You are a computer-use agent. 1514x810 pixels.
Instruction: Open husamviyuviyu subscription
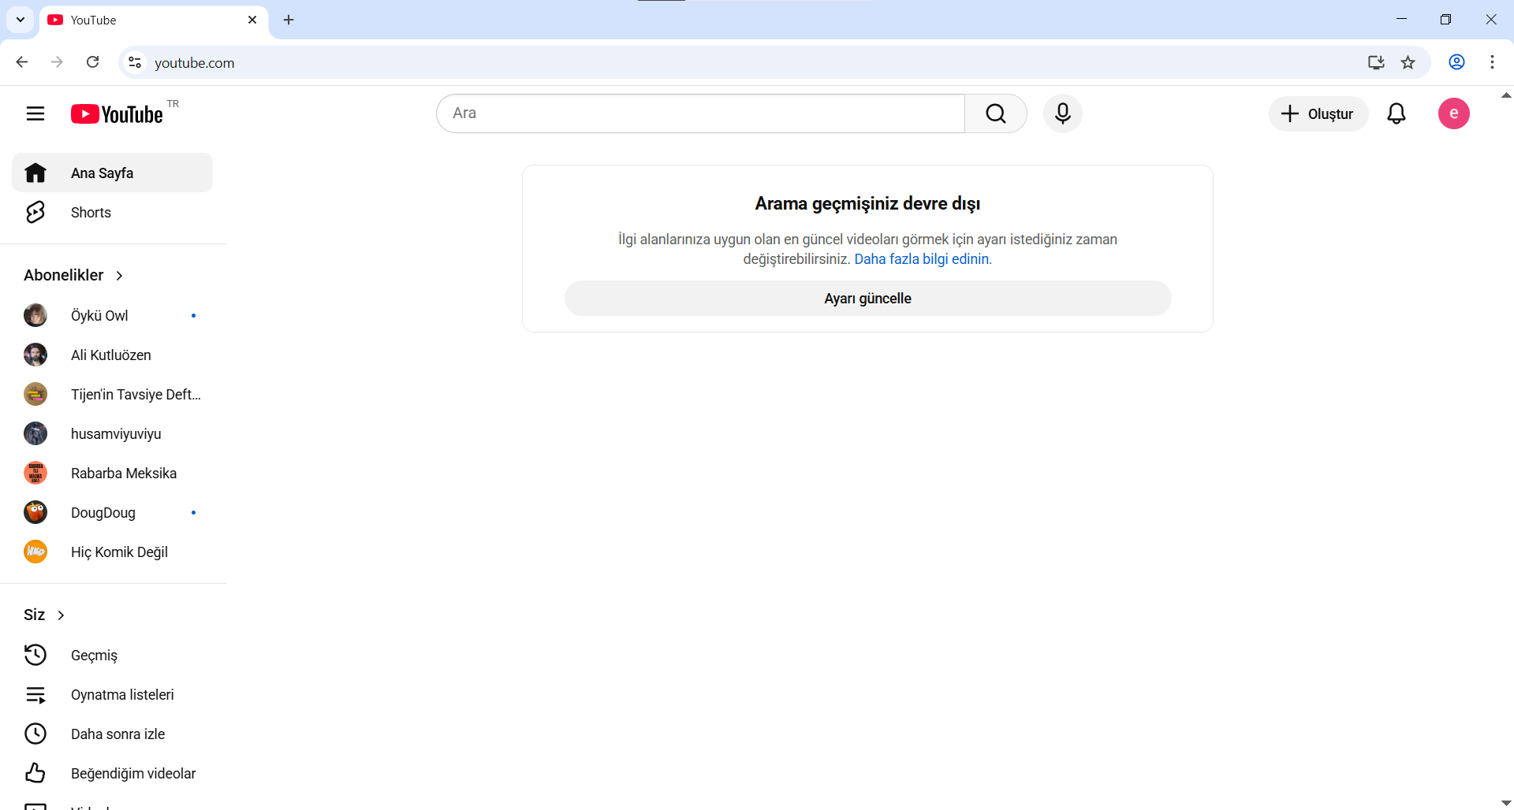(x=112, y=433)
